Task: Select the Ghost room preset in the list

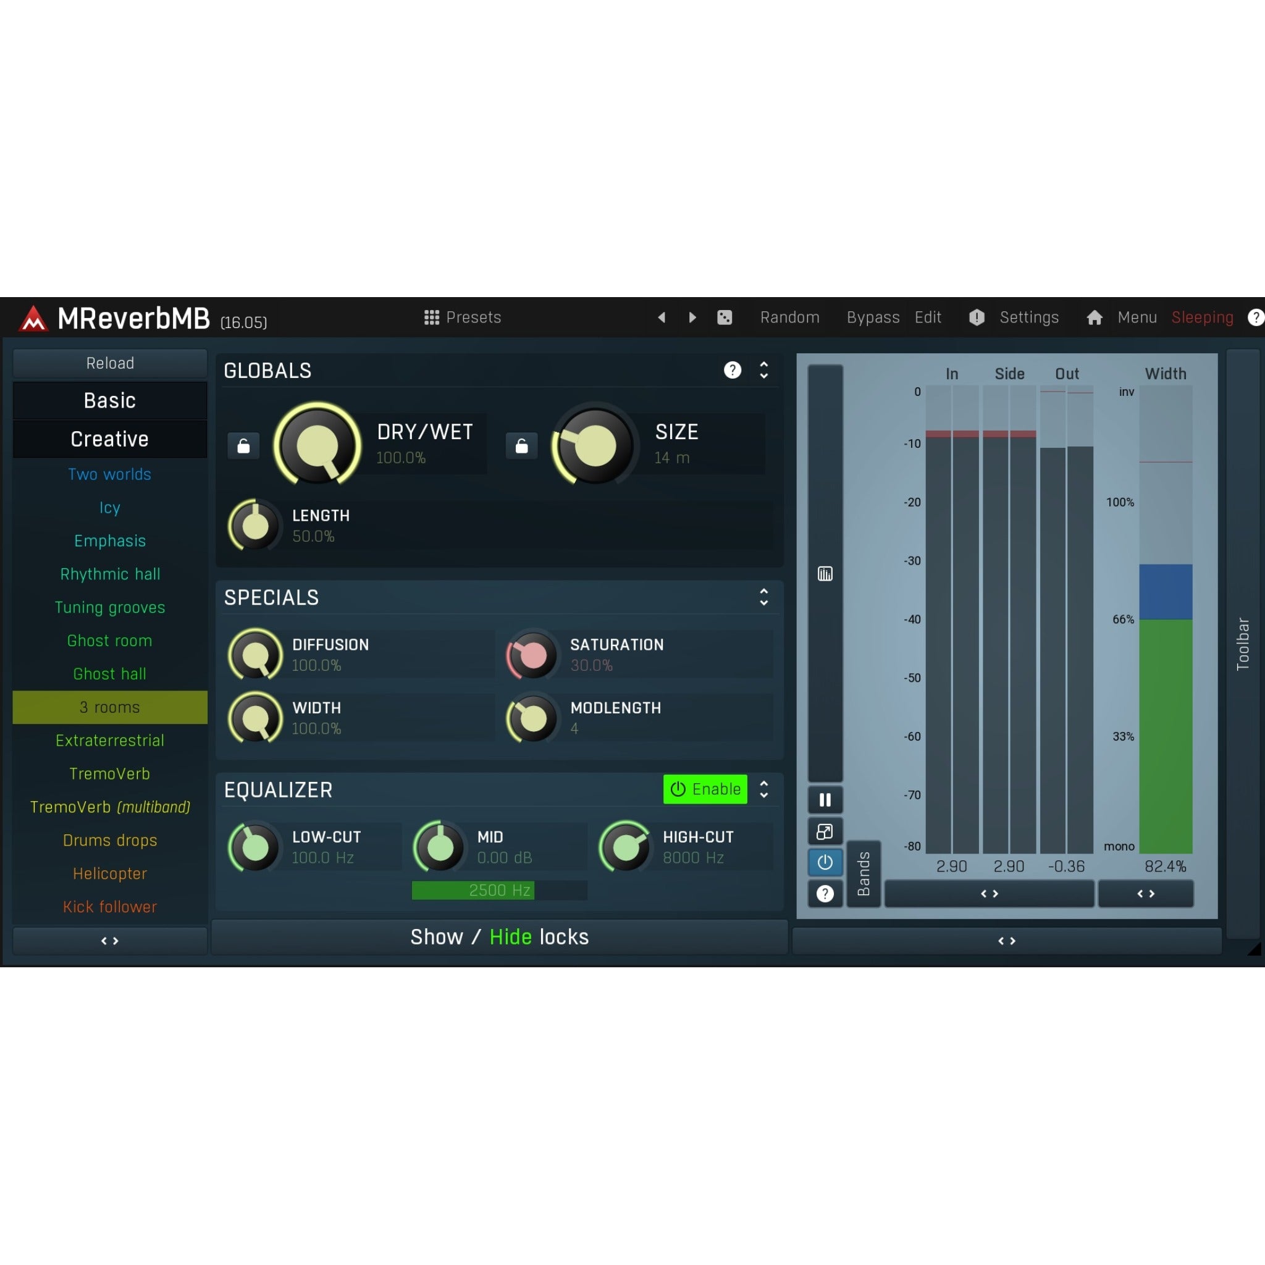Action: click(x=109, y=641)
